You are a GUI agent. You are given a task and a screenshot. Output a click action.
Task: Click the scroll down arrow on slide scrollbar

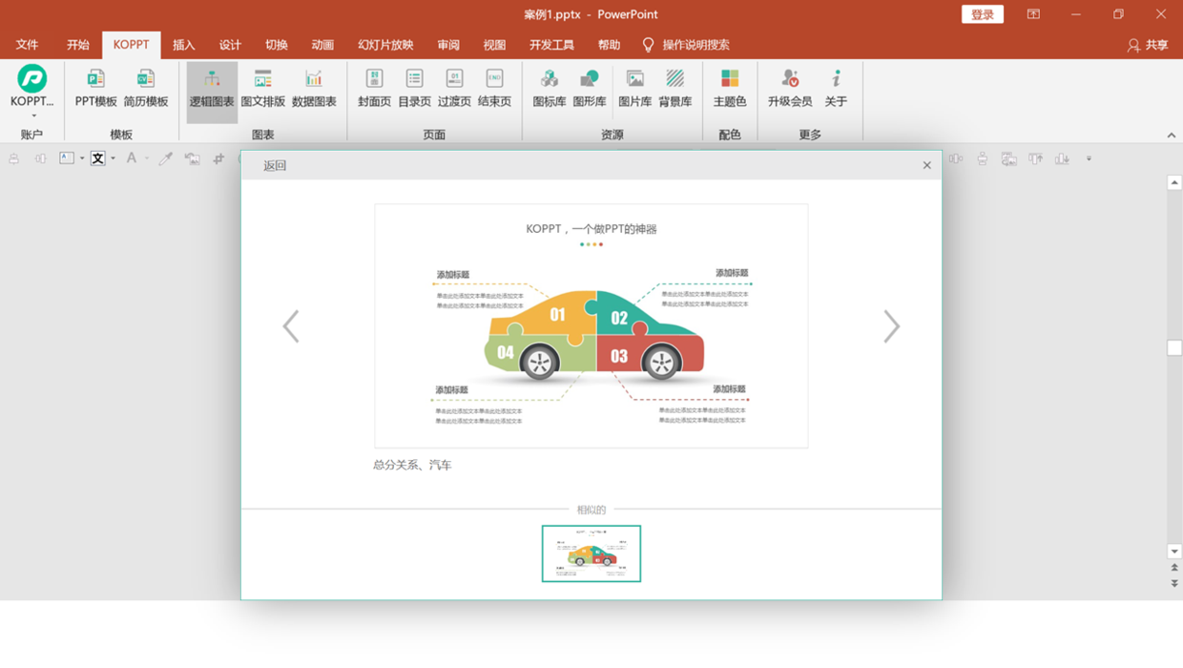1174,552
